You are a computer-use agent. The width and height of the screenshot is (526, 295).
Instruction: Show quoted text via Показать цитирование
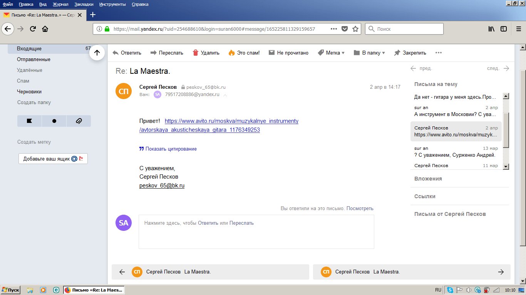pos(168,149)
